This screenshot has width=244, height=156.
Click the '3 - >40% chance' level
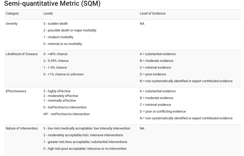point(55,54)
